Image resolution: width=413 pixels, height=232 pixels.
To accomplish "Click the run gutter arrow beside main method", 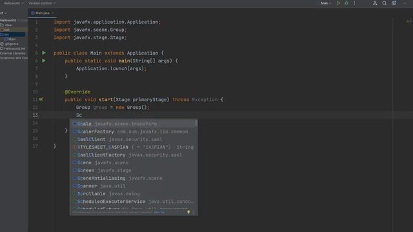I will (x=44, y=61).
